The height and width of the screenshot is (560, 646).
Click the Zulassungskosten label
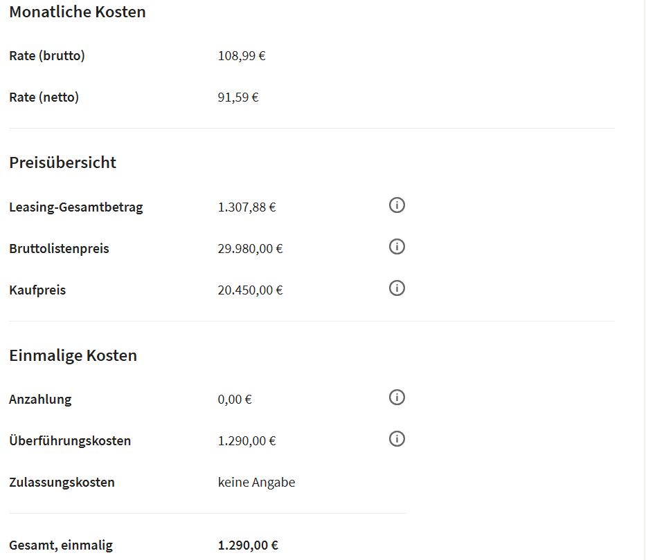(62, 482)
